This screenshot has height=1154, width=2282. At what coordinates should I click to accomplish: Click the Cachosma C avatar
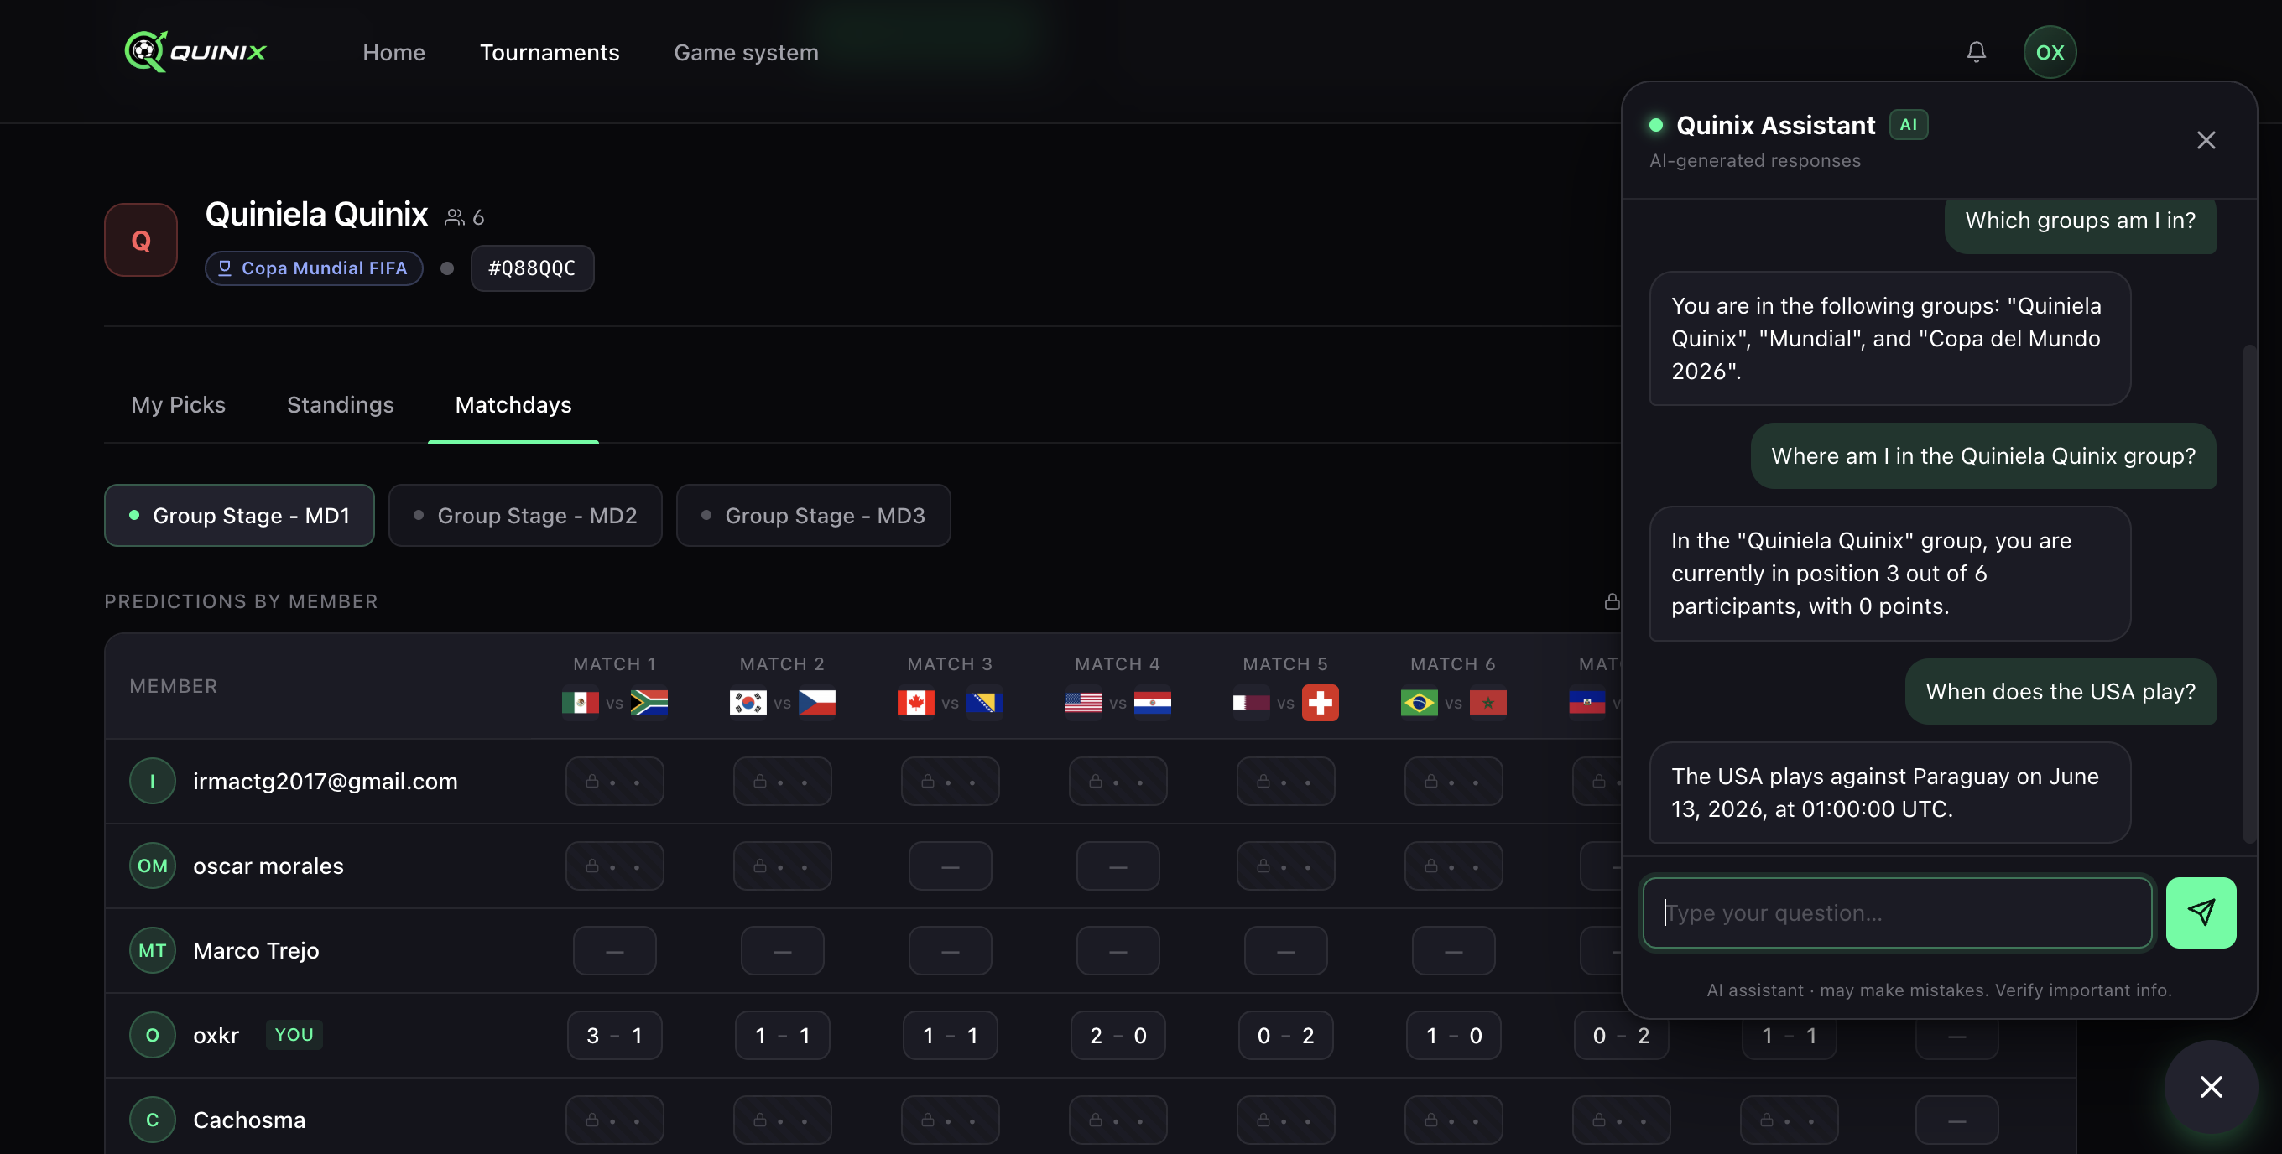153,1120
